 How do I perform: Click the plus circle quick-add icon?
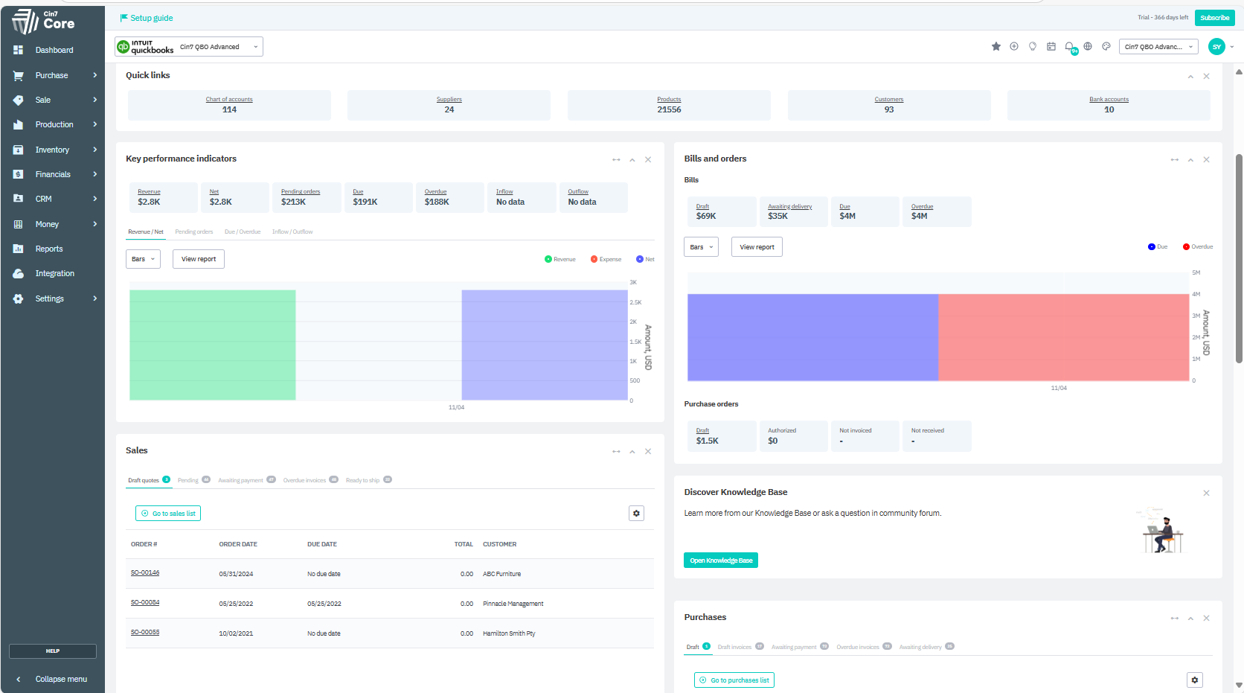point(1014,46)
